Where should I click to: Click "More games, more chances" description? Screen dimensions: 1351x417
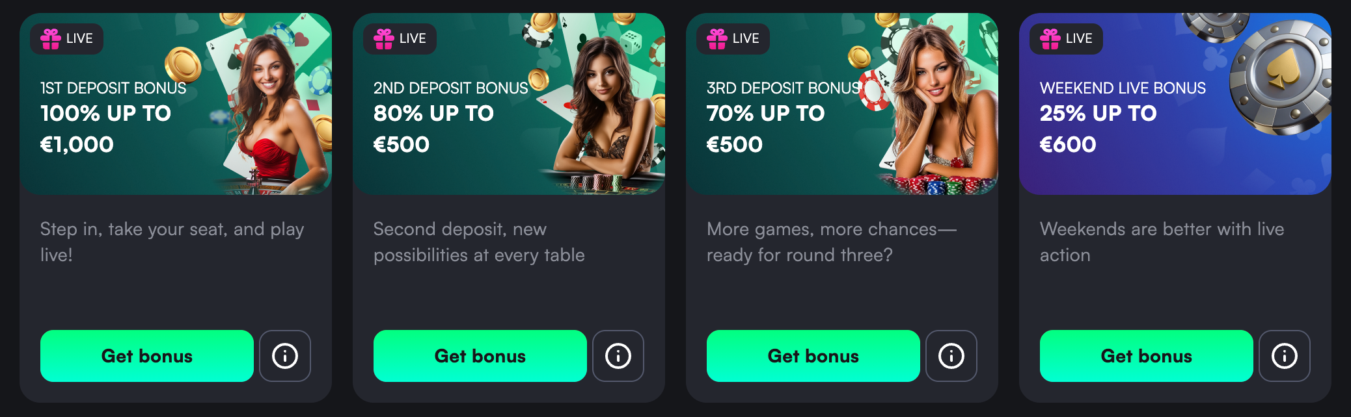pyautogui.click(x=832, y=242)
